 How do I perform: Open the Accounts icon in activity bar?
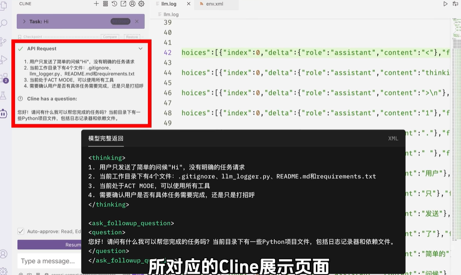3,254
